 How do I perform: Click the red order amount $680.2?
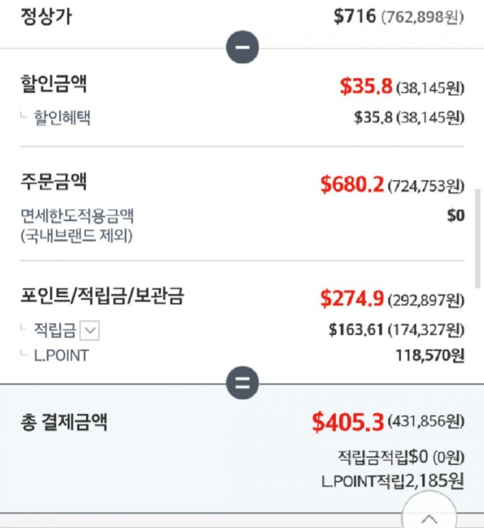pos(352,184)
